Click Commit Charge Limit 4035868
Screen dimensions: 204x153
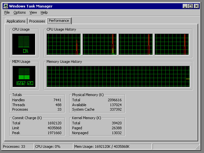pyautogui.click(x=54, y=128)
